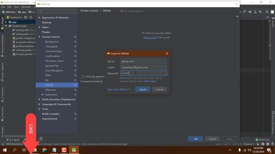Viewport: 275px width, 154px height.
Task: Select Mercurial settings
Action: point(50,90)
